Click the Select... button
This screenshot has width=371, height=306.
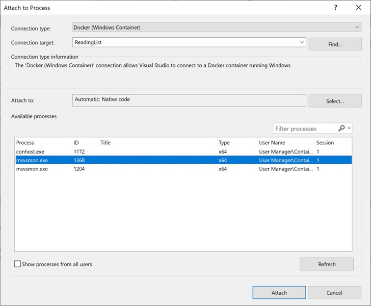(x=334, y=101)
